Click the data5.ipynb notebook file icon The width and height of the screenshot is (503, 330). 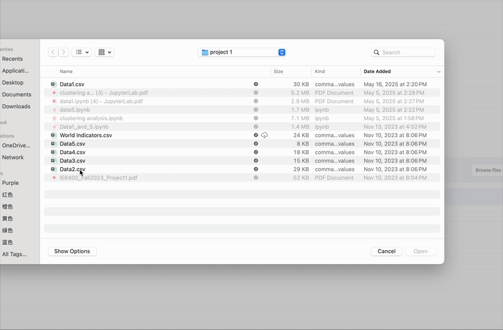tap(54, 109)
